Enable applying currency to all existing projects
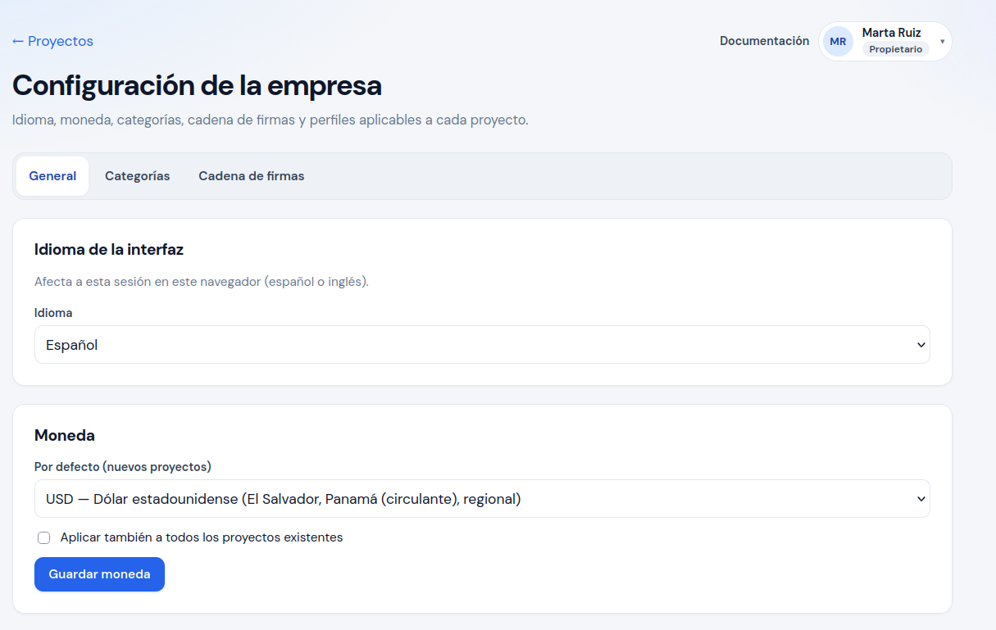Viewport: 996px width, 630px height. point(44,538)
